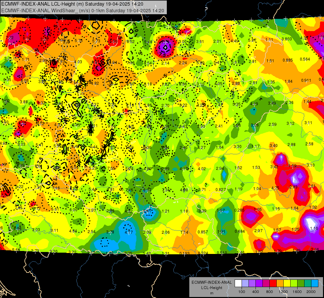Click the legend title "ECMWF-INDEX-ANAL"
The width and height of the screenshot is (324, 298).
coord(211,282)
